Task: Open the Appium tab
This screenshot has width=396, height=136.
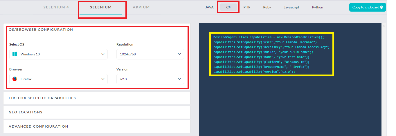Action: 141,7
